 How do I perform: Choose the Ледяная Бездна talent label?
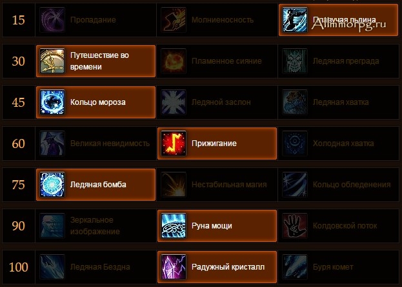(100, 267)
